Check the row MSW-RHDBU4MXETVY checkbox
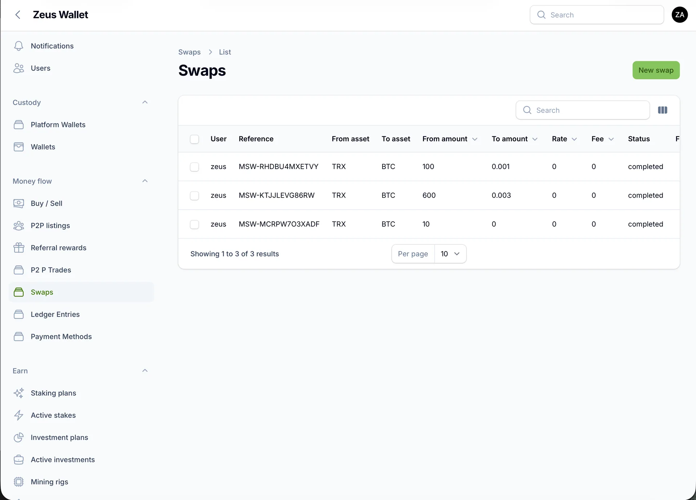The image size is (696, 500). [x=194, y=167]
